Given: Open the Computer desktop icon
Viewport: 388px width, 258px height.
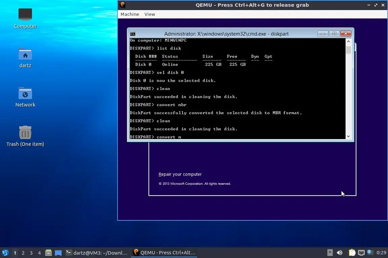Looking at the screenshot, I should click(x=25, y=18).
